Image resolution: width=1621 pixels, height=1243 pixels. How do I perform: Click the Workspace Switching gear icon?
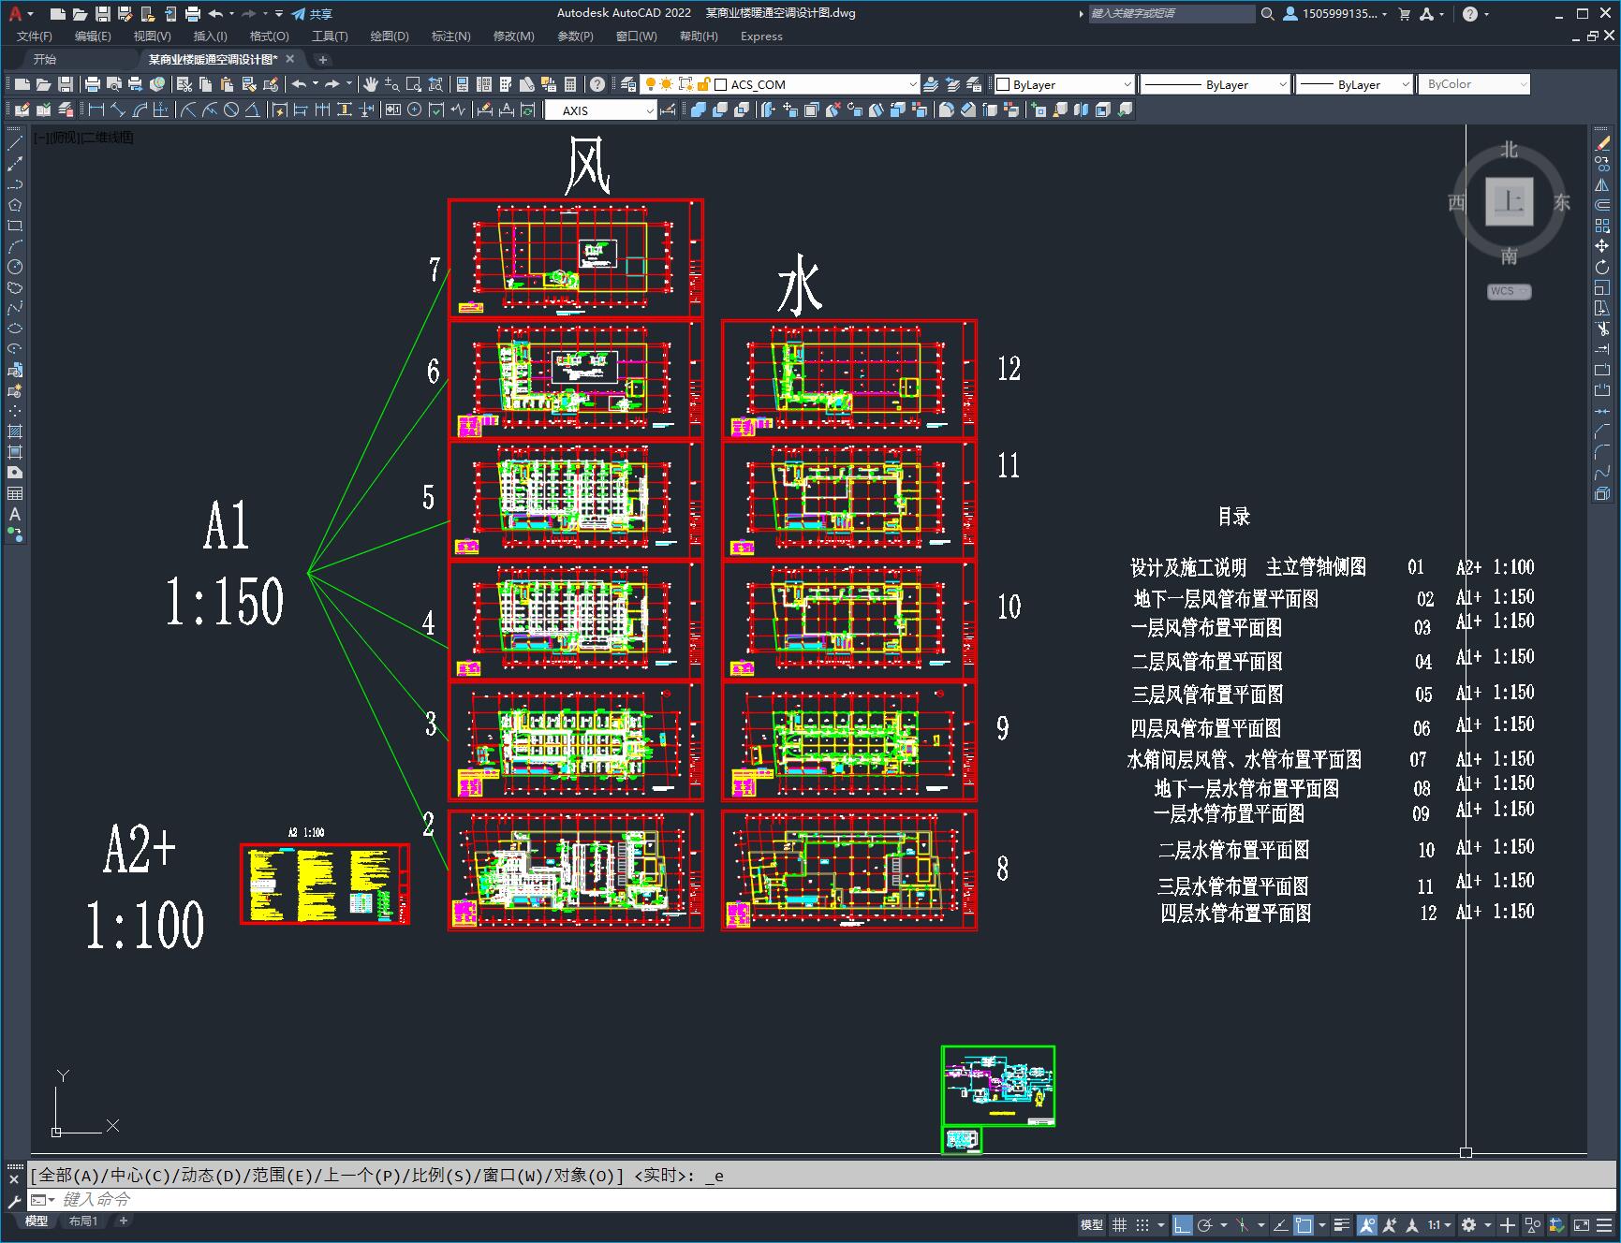[x=1468, y=1224]
